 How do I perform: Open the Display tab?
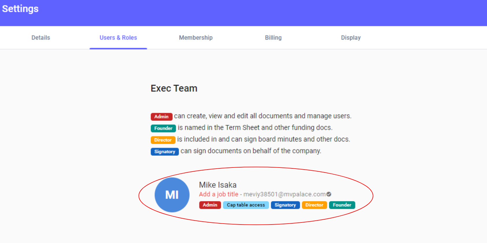[351, 38]
